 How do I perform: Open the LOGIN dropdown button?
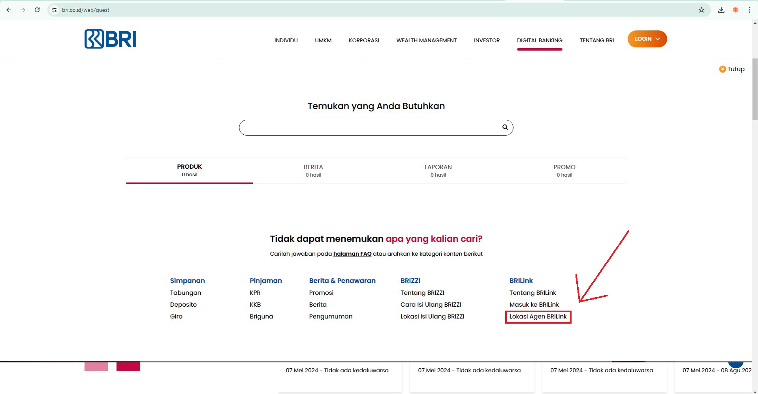[647, 39]
